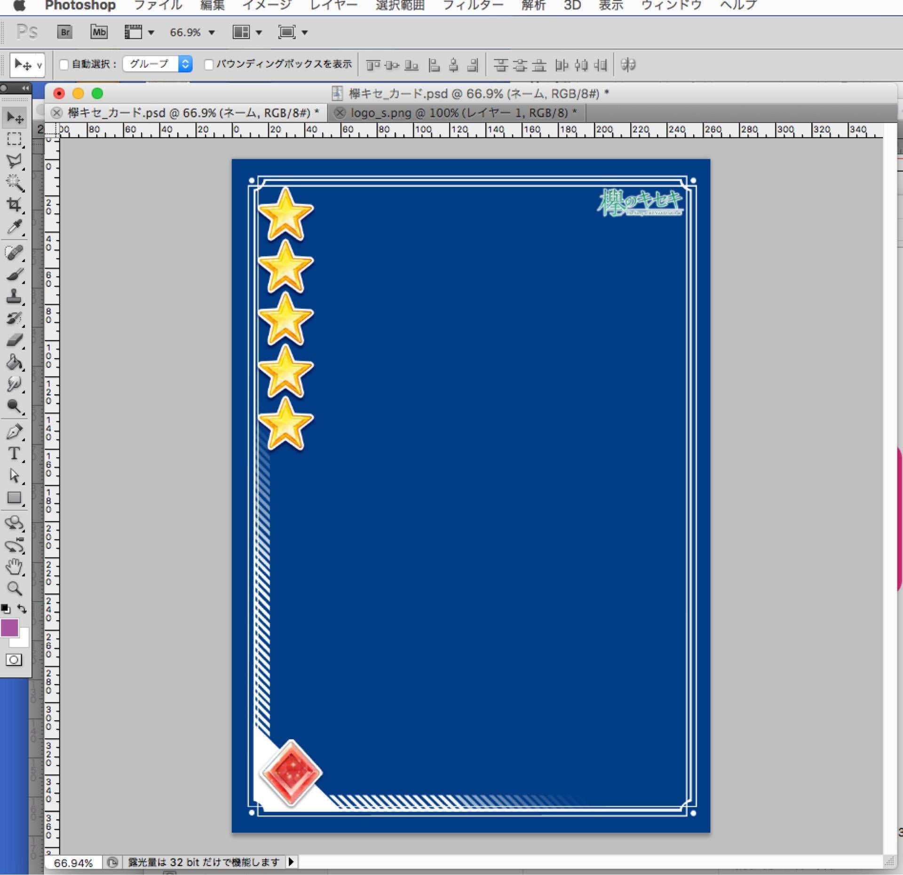
Task: Launch Adobe Bridge via Br button
Action: click(65, 32)
